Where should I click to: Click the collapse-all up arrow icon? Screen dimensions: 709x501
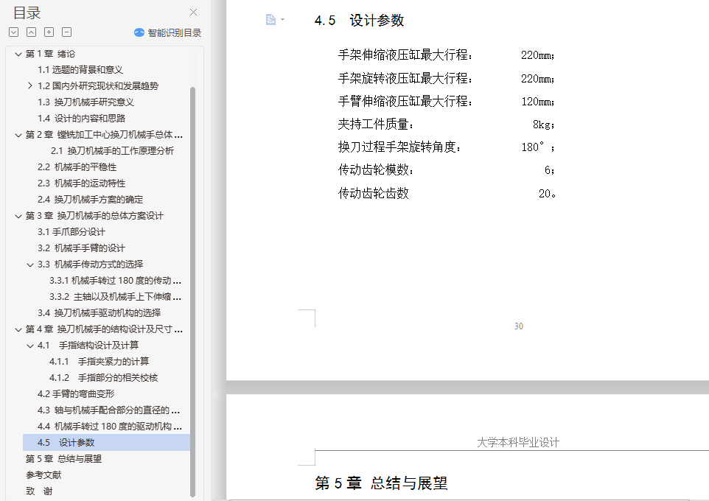(31, 32)
